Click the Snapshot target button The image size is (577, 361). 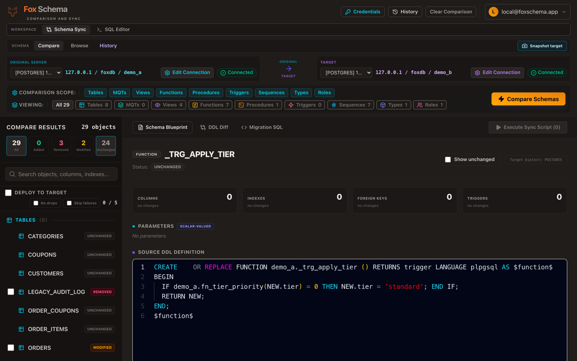542,46
